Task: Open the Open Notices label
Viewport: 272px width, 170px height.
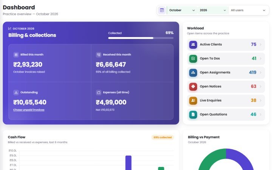Action: click(x=210, y=87)
